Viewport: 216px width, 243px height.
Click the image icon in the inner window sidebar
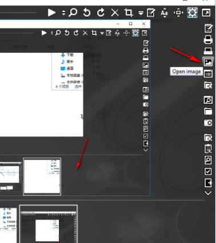coord(146,65)
